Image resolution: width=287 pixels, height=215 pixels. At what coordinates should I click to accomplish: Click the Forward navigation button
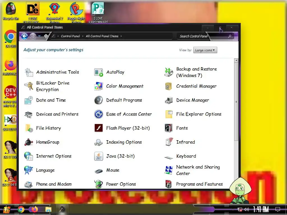coord(33,36)
